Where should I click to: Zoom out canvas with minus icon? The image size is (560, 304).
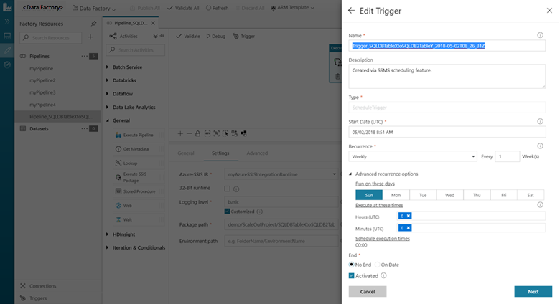[x=190, y=133]
